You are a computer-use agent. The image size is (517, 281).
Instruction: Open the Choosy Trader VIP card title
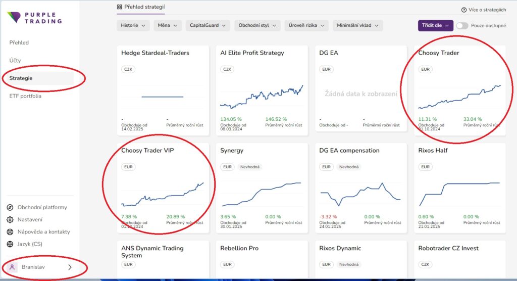(147, 150)
